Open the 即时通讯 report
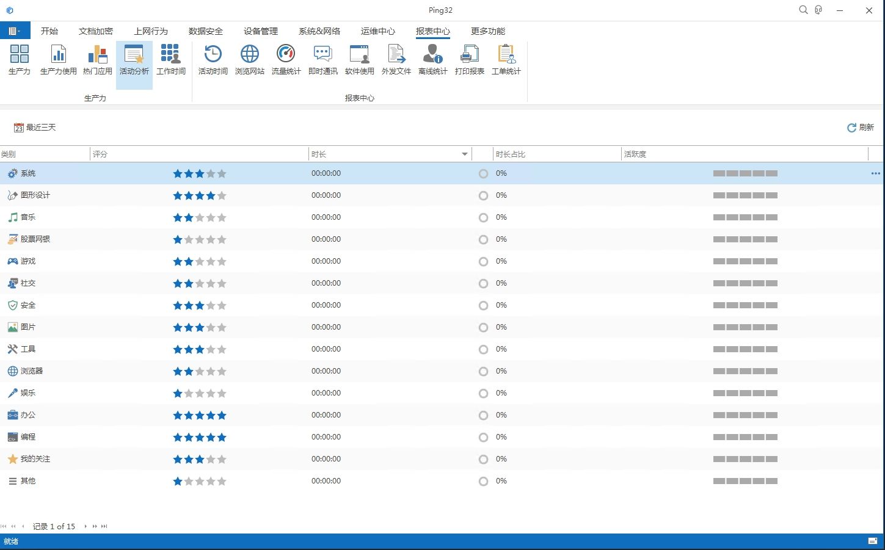This screenshot has height=550, width=885. click(x=323, y=60)
